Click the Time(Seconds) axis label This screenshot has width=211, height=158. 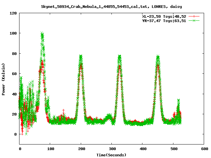pyautogui.click(x=111, y=155)
